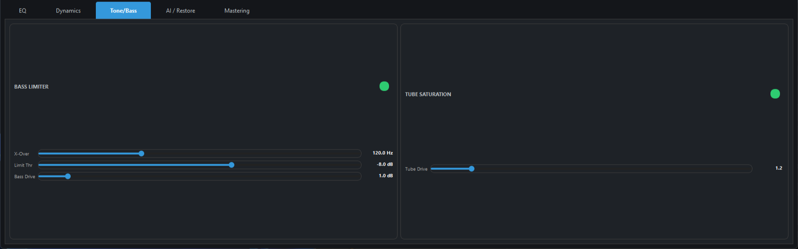Click the Tube Drive slider handle
This screenshot has width=798, height=249.
tap(472, 169)
